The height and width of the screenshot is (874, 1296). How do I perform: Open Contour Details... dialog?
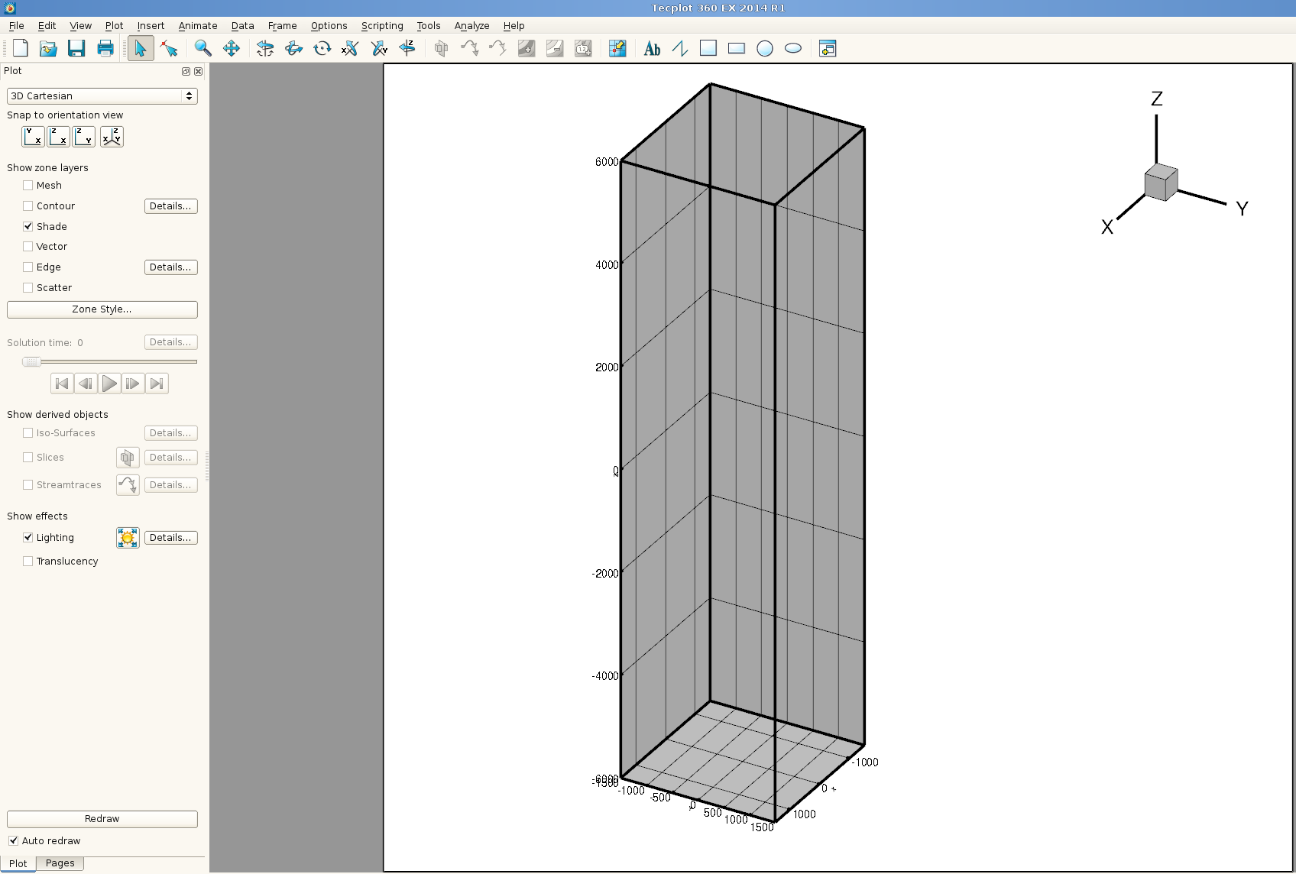(x=170, y=206)
